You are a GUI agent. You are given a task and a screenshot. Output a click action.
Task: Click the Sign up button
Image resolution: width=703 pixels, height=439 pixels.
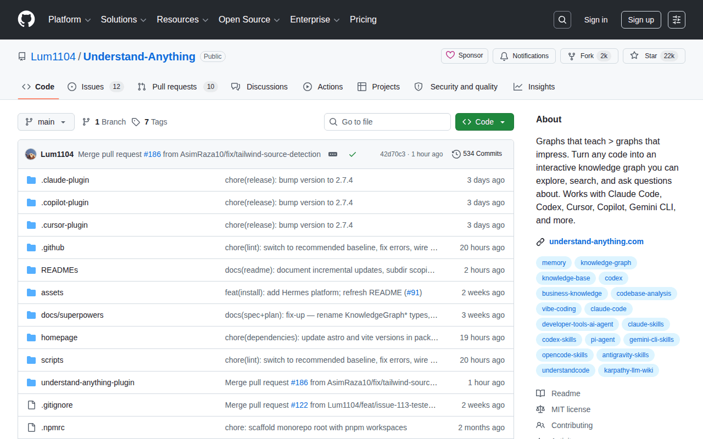[641, 20]
